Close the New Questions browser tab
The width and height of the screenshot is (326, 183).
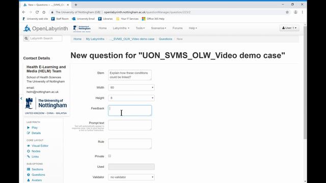[68, 5]
